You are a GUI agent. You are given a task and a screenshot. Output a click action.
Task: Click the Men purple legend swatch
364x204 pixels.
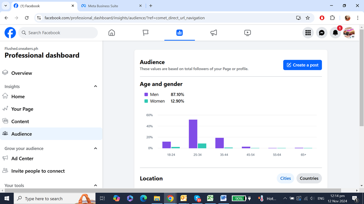[x=146, y=95]
